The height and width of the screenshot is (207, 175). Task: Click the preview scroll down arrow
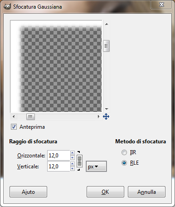pyautogui.click(x=107, y=109)
